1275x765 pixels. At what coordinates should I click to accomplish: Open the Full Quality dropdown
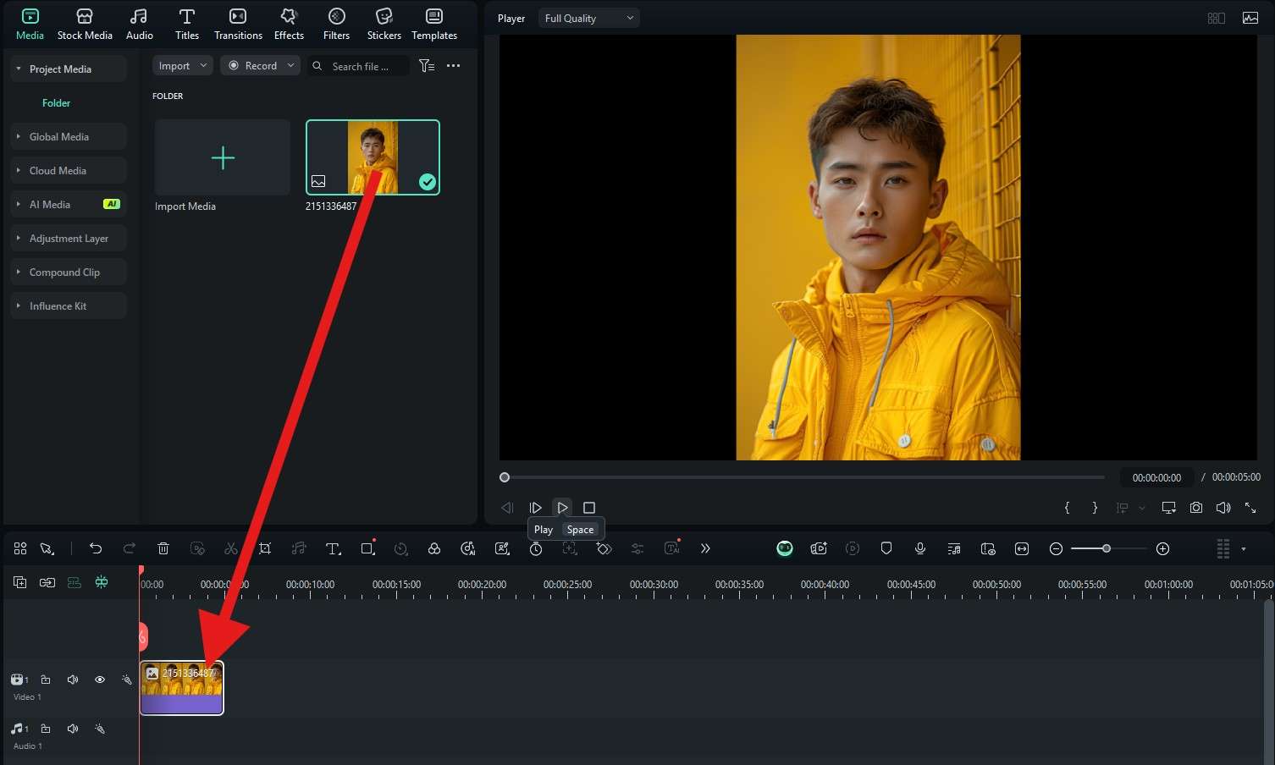(589, 18)
